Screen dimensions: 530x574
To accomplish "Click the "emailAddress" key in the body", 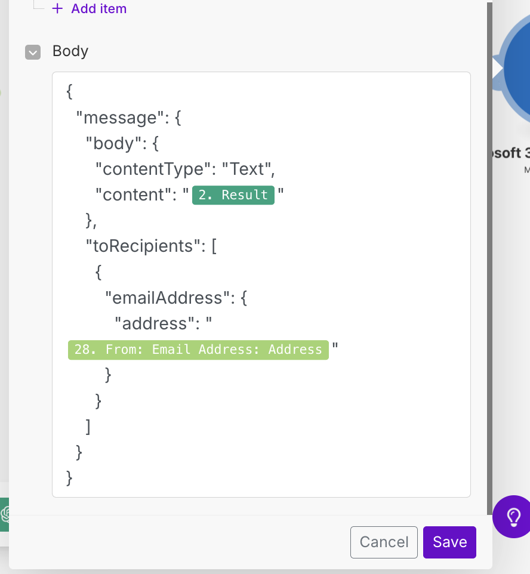I will pyautogui.click(x=168, y=298).
